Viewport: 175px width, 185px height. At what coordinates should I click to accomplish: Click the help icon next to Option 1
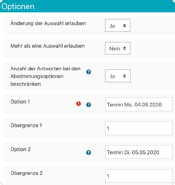89,105
